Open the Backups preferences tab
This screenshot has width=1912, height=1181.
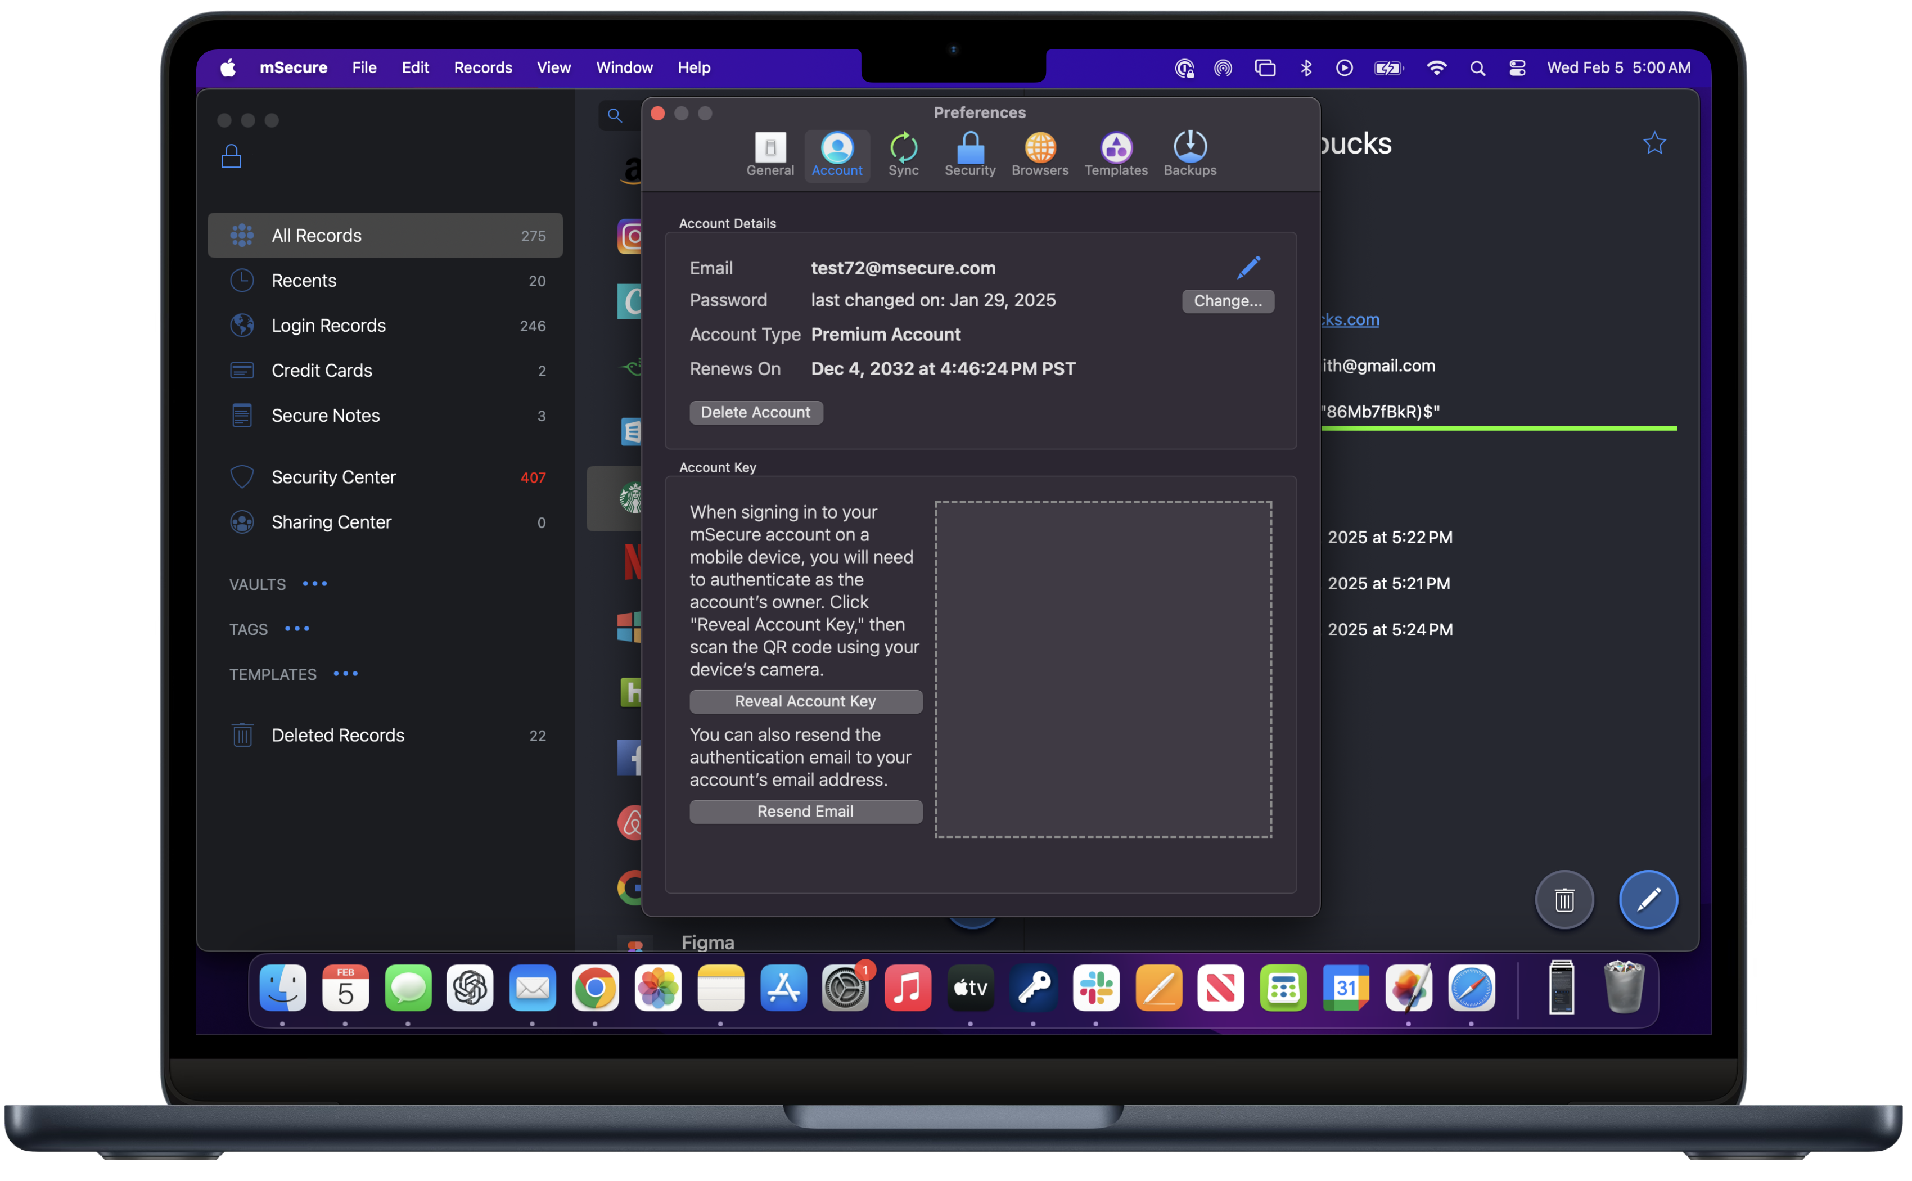tap(1189, 155)
